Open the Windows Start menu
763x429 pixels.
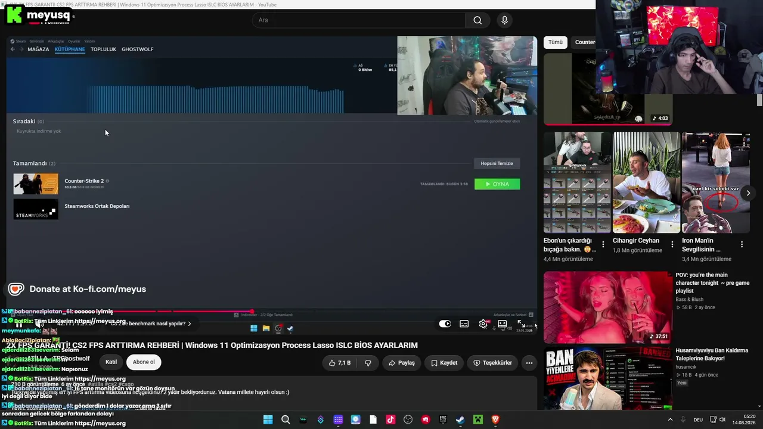tap(268, 419)
